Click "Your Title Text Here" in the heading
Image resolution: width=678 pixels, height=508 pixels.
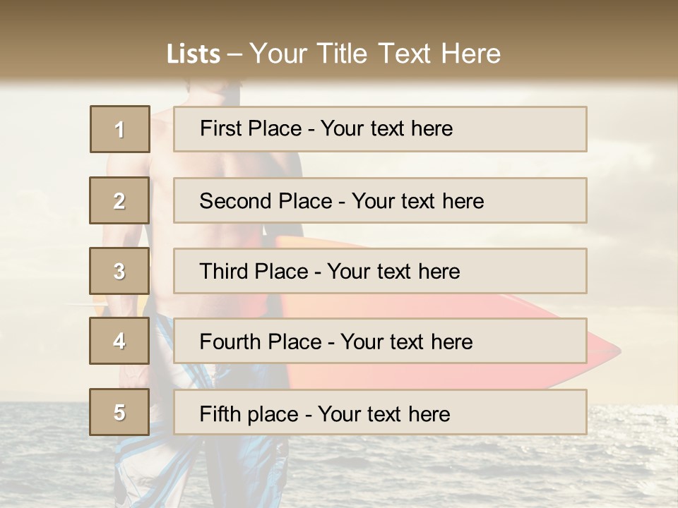[375, 54]
